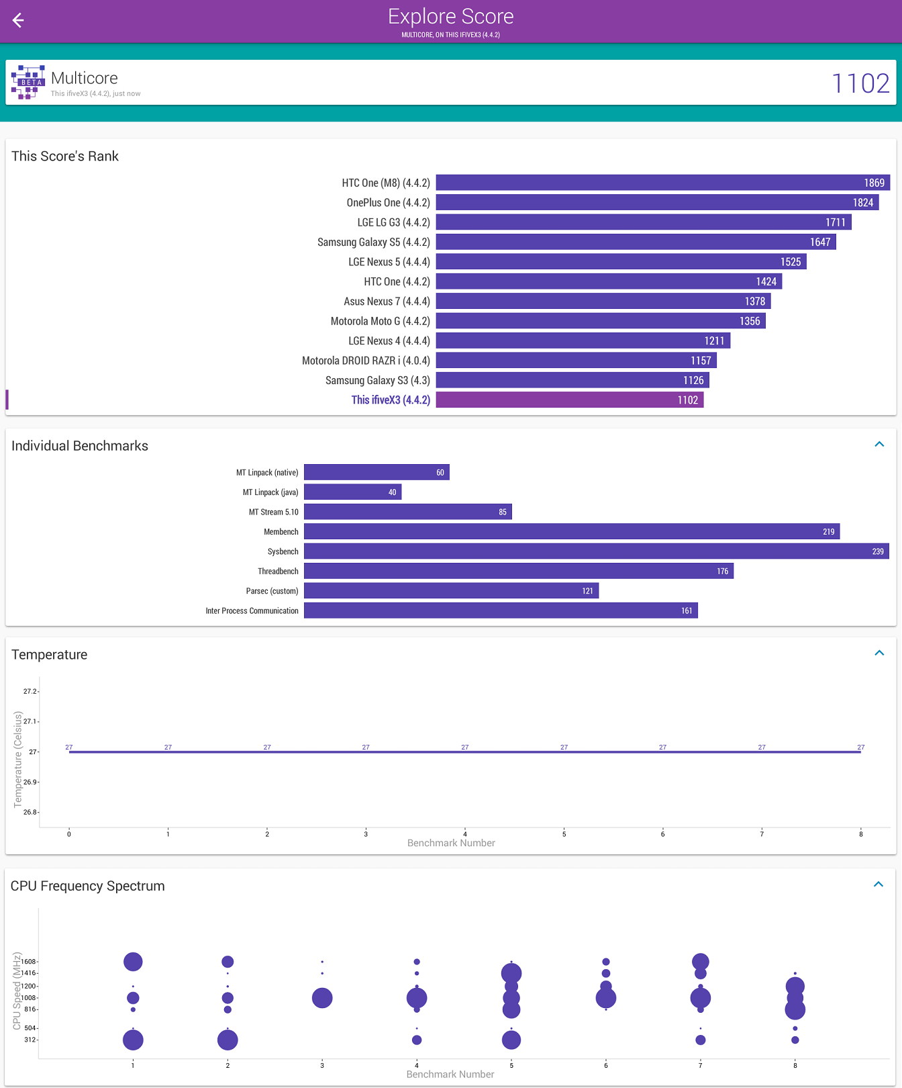Screen dimensions: 902x1088
Task: Tap the Threadbench 176 bar
Action: (x=519, y=571)
